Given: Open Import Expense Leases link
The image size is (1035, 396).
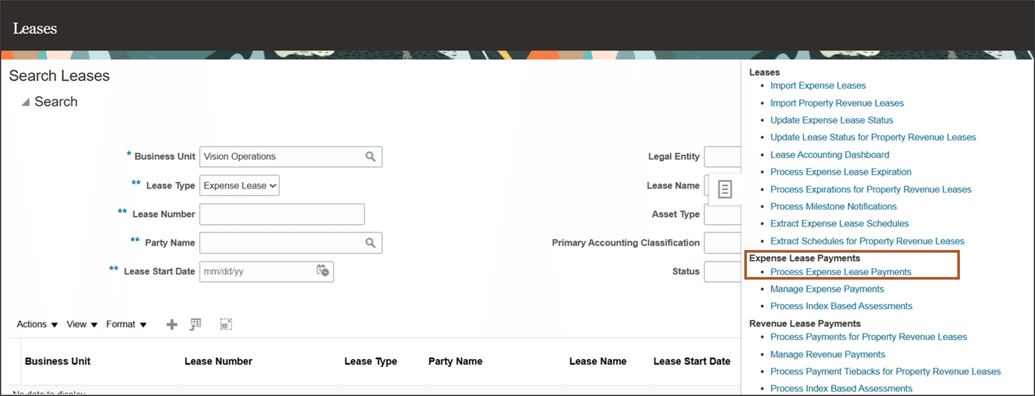Looking at the screenshot, I should [818, 86].
